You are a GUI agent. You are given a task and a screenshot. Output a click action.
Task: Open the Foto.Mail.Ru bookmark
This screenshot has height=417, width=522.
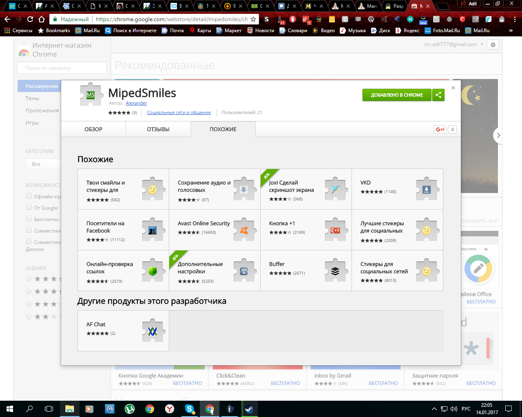pyautogui.click(x=442, y=31)
